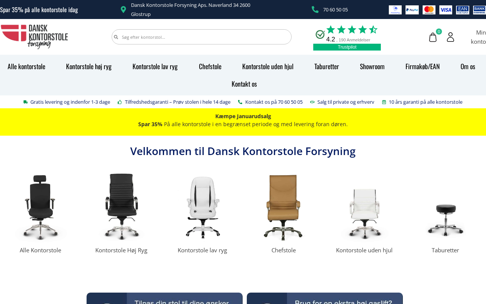This screenshot has height=304, width=486.
Task: Go to Showroom page
Action: coord(372,66)
